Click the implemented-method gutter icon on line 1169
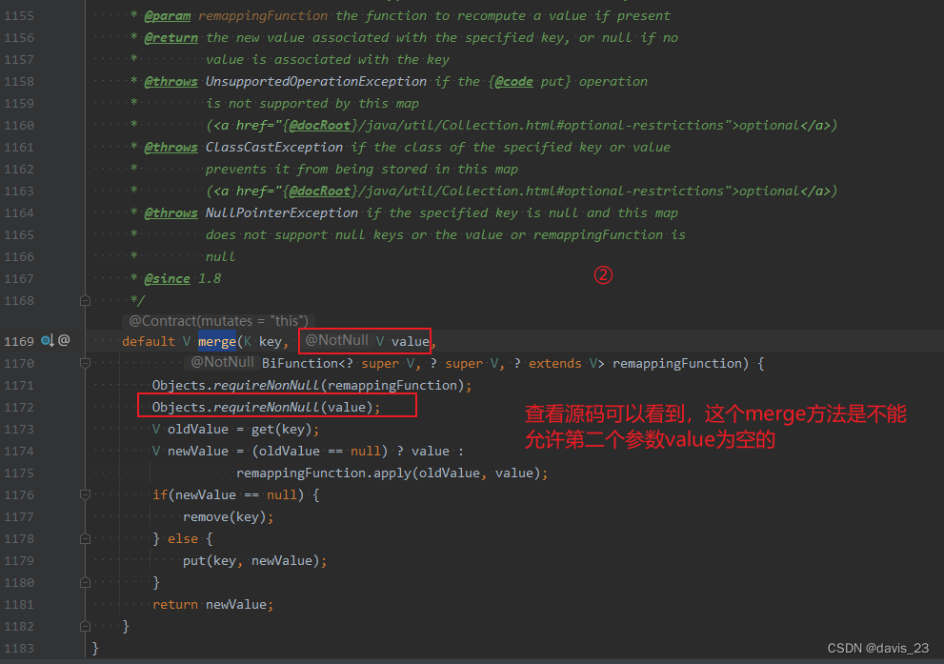Screen dimensions: 944x664 47,341
